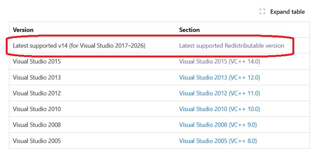Open Visual Studio 2008 (VC++ 9.0) link

[x=218, y=125]
